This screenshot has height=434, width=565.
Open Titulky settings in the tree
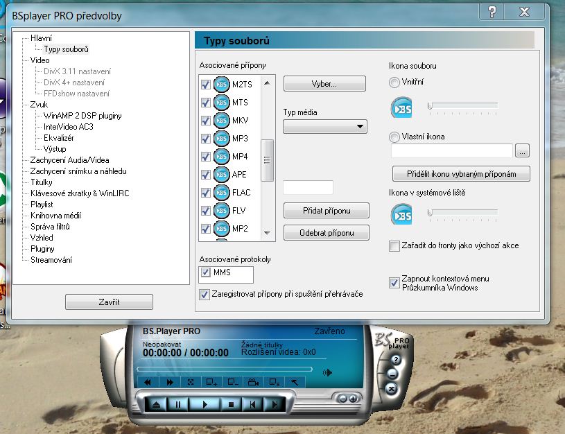(x=42, y=182)
